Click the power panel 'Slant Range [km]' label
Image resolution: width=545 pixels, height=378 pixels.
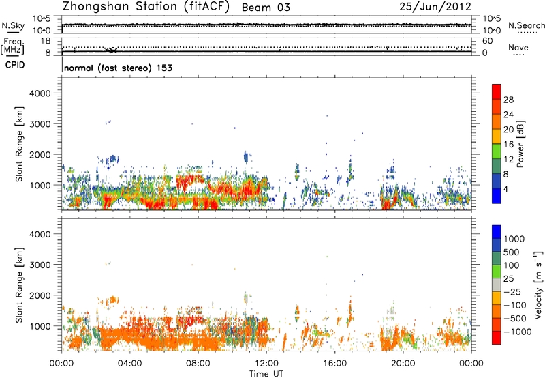point(19,144)
